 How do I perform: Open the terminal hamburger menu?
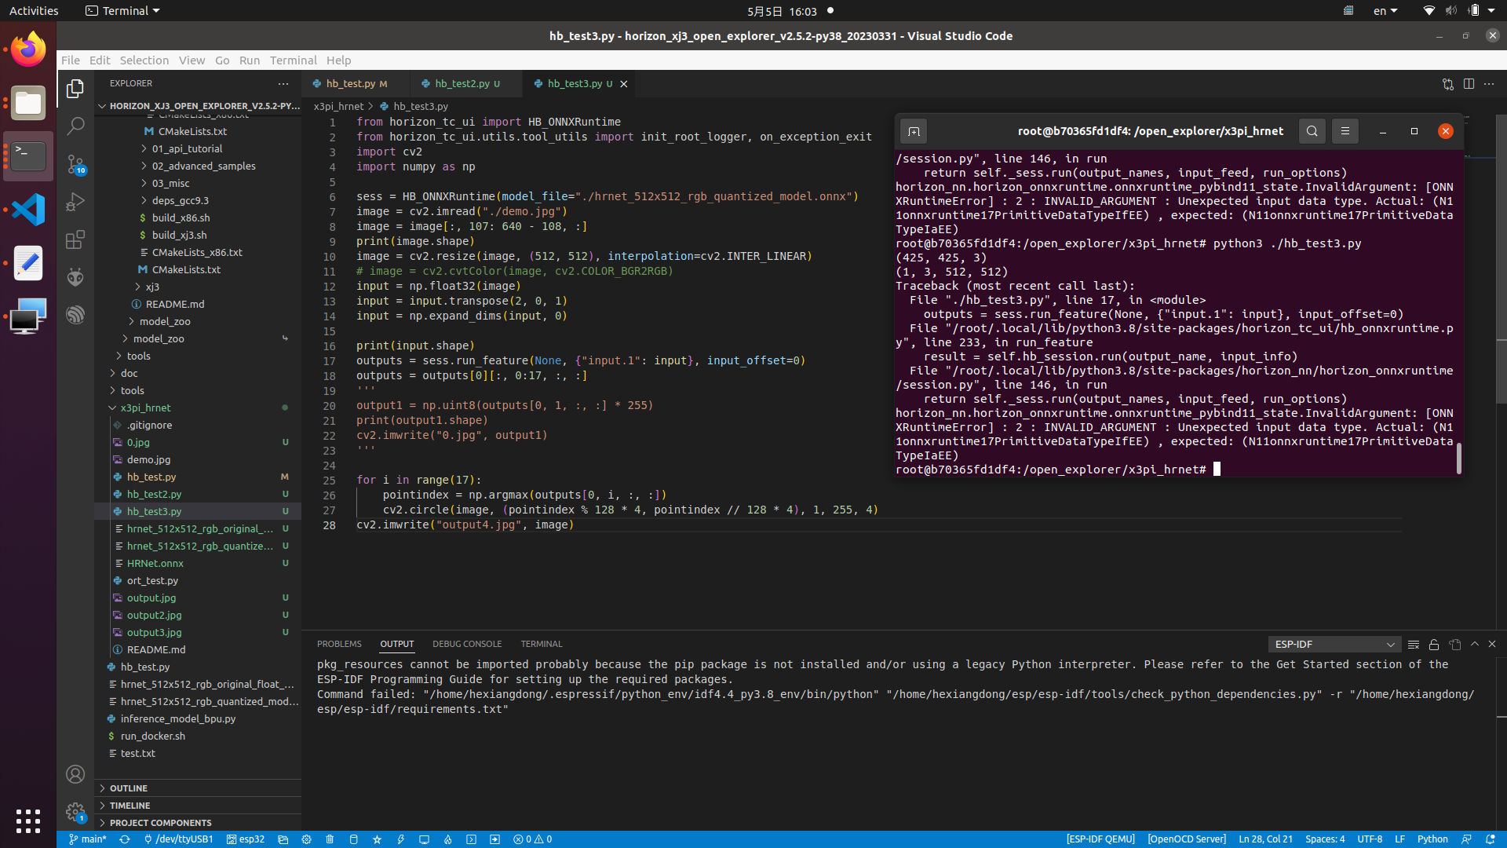pyautogui.click(x=1345, y=131)
